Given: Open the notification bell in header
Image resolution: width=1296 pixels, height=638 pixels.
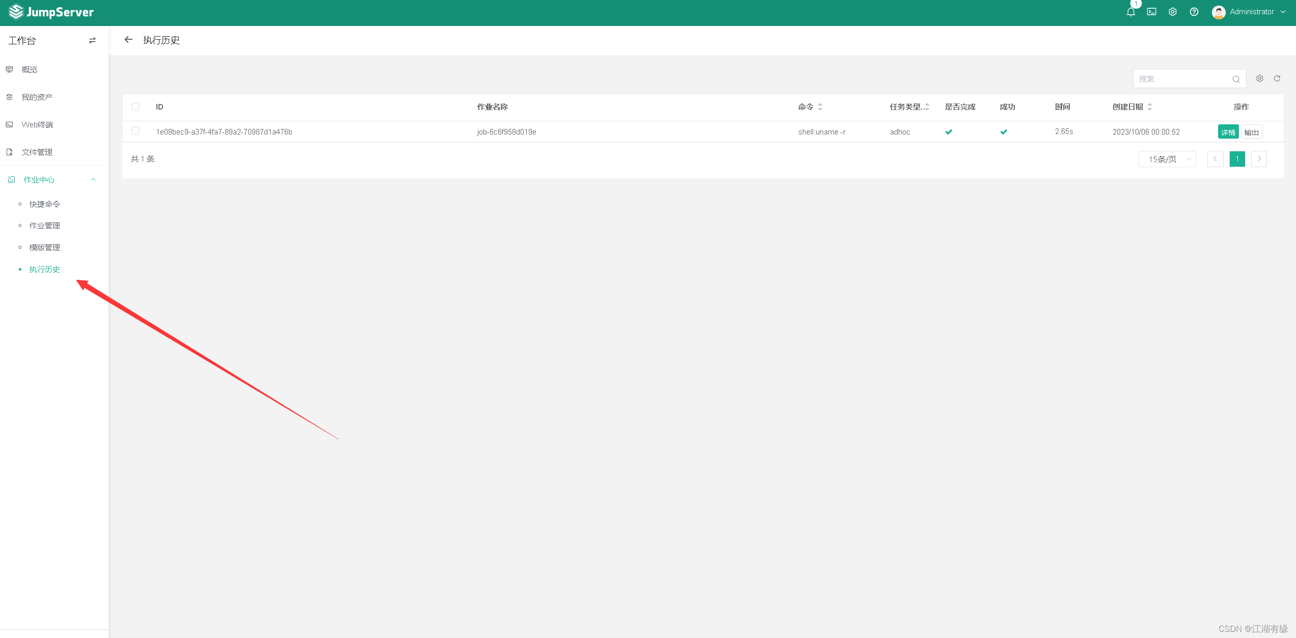Looking at the screenshot, I should [x=1130, y=12].
